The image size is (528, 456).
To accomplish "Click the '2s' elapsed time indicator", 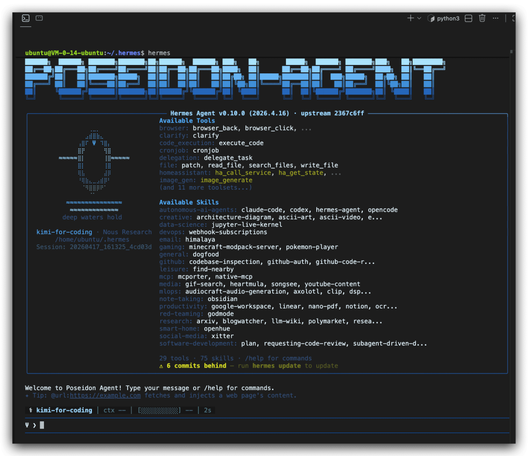I will [x=207, y=410].
